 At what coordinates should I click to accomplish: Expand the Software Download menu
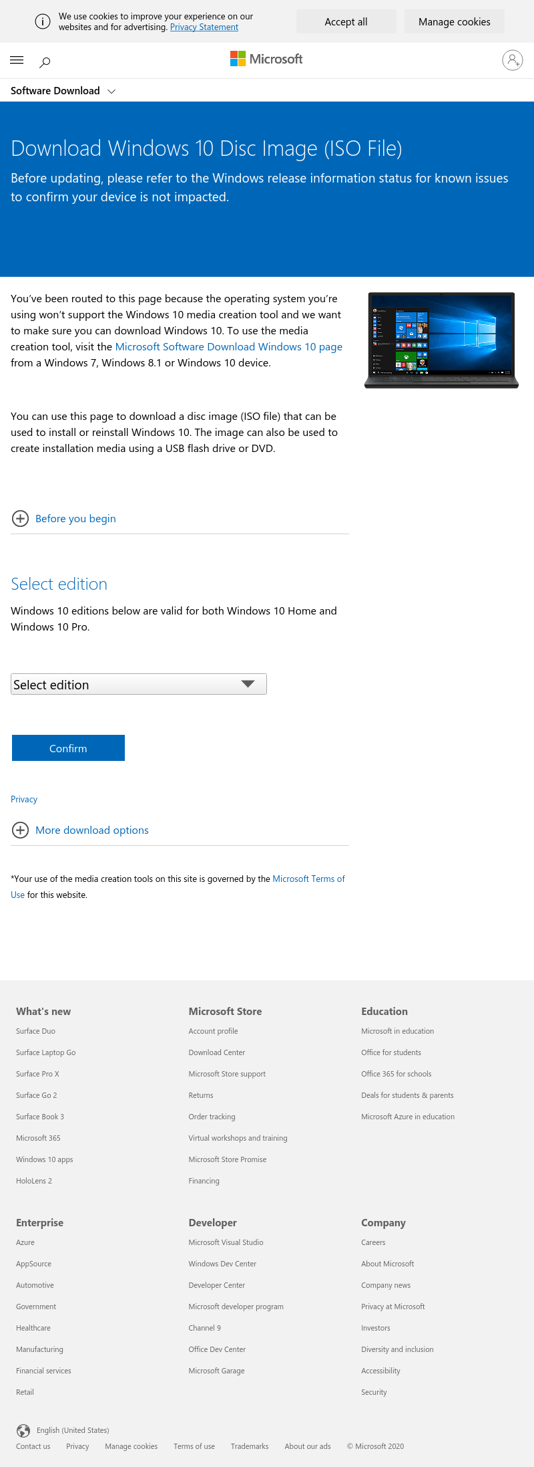pos(63,91)
